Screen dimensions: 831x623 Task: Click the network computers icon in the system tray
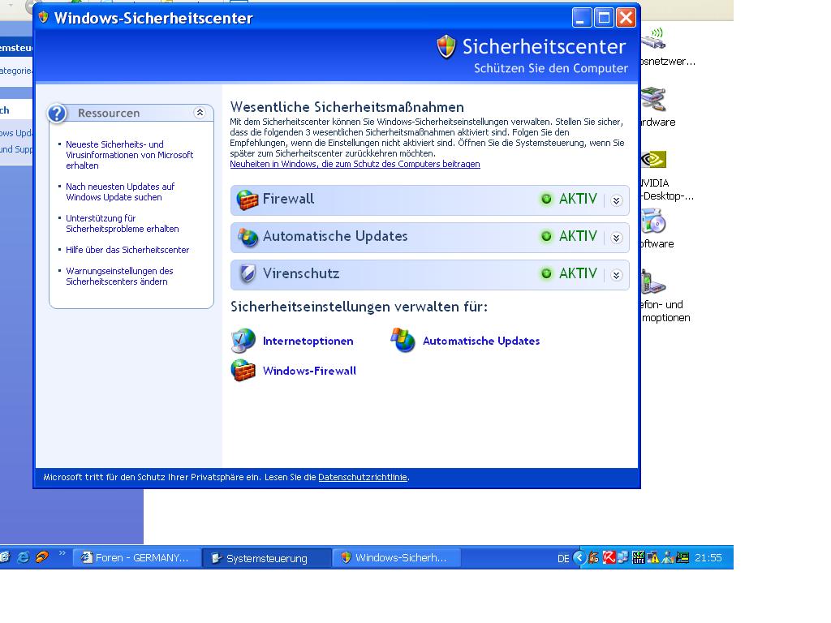[x=623, y=557]
